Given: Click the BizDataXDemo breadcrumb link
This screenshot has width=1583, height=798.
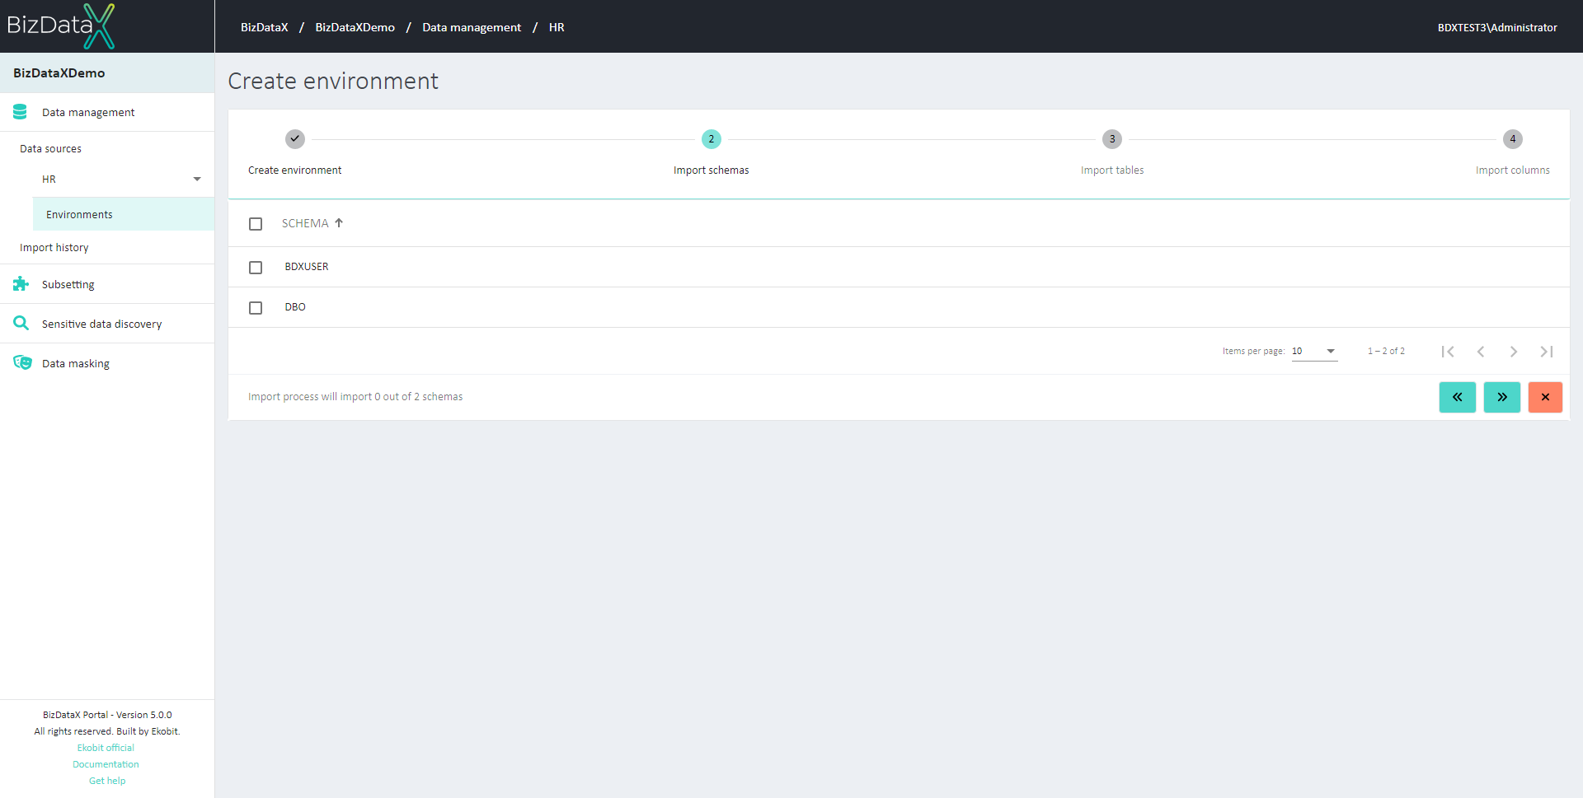Looking at the screenshot, I should (x=355, y=27).
